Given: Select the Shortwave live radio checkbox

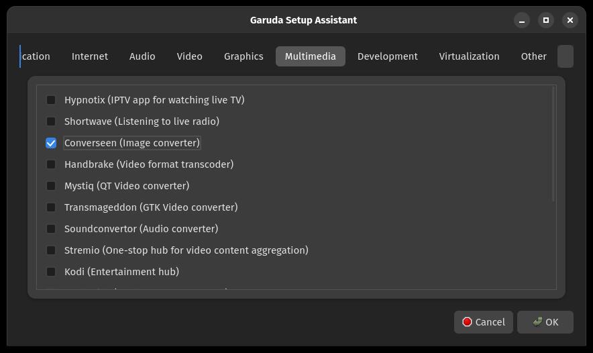Looking at the screenshot, I should 51,121.
